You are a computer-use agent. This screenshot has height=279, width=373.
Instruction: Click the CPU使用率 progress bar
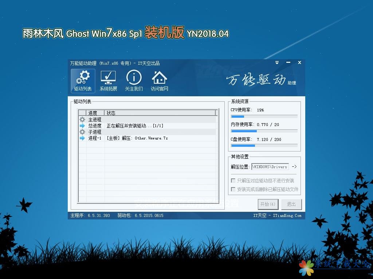click(x=264, y=117)
